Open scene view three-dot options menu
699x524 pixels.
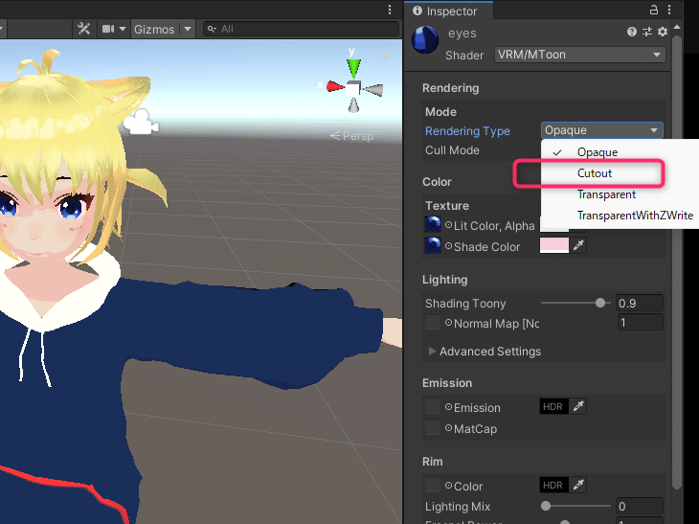390,10
